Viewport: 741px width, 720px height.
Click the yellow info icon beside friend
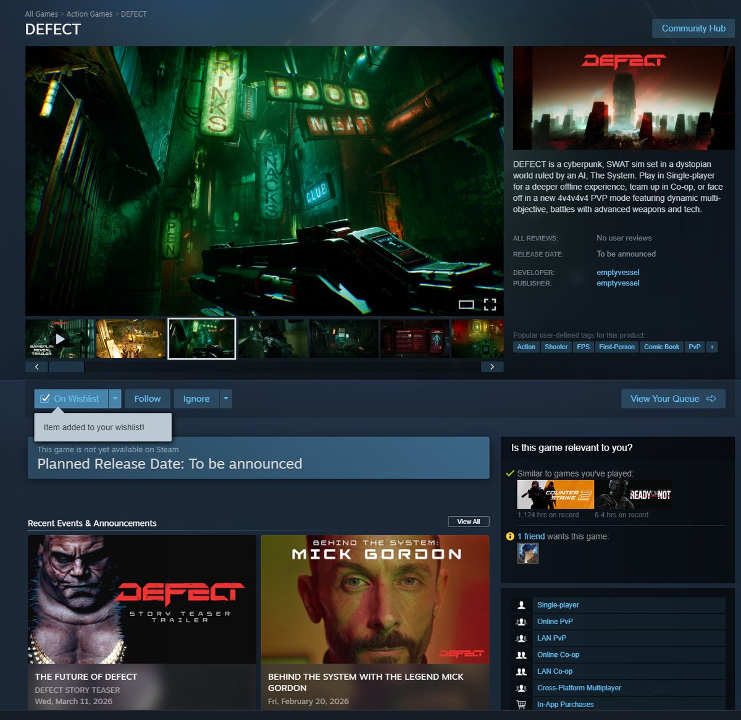pos(510,536)
